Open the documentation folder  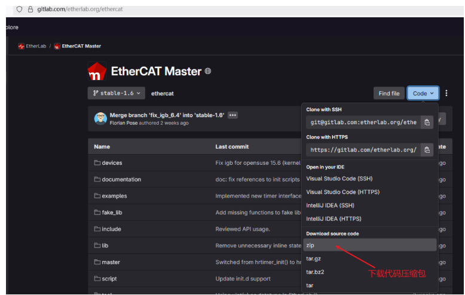(x=121, y=179)
